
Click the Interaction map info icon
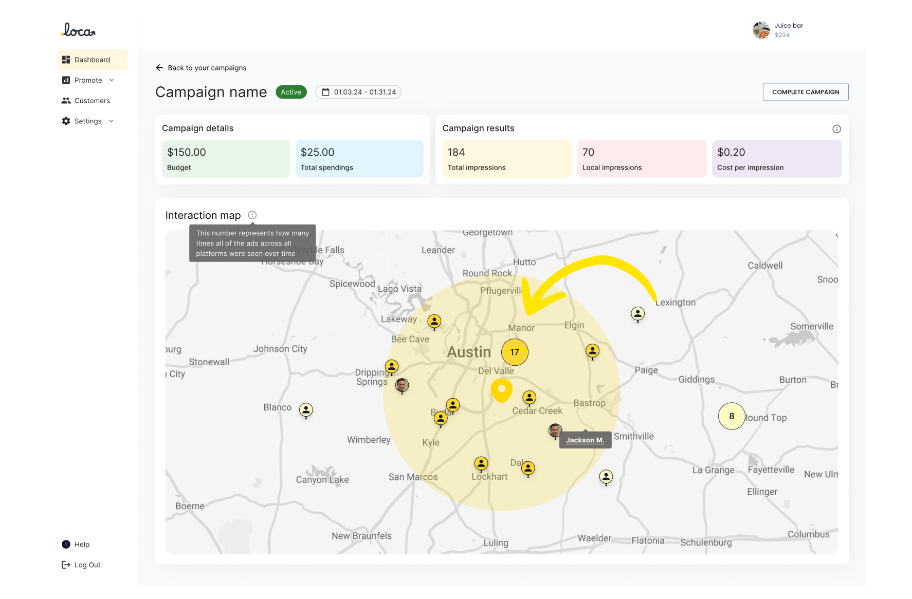click(252, 215)
